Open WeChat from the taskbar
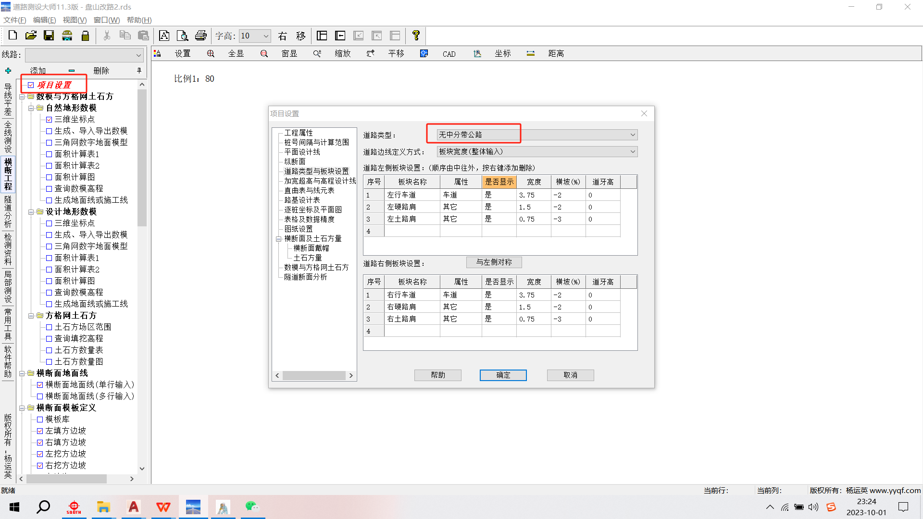The width and height of the screenshot is (923, 519). [252, 507]
